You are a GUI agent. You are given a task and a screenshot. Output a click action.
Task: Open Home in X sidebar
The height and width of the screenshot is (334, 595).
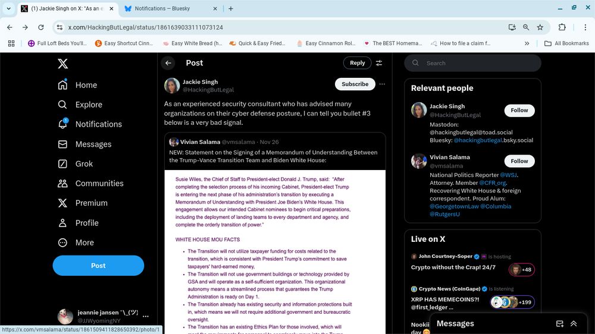pos(77,85)
